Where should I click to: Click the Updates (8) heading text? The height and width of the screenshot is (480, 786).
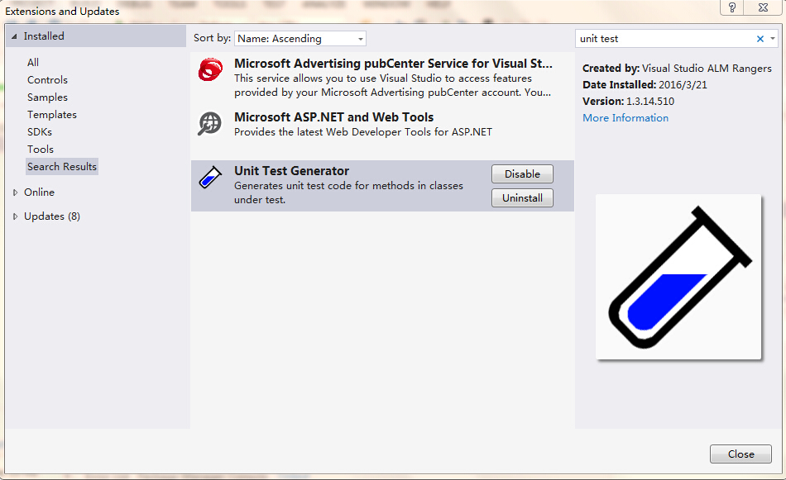point(52,216)
